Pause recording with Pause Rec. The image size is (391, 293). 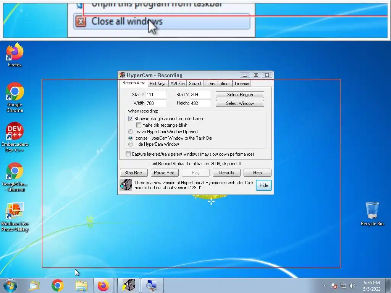coord(165,173)
